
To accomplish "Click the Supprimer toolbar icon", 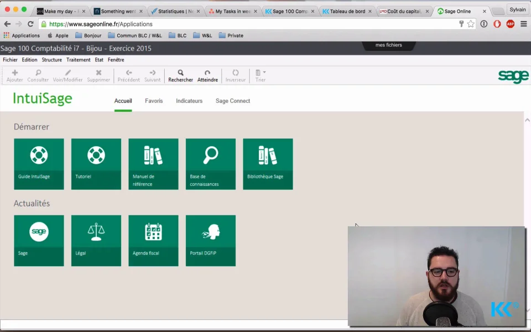I will click(x=98, y=72).
